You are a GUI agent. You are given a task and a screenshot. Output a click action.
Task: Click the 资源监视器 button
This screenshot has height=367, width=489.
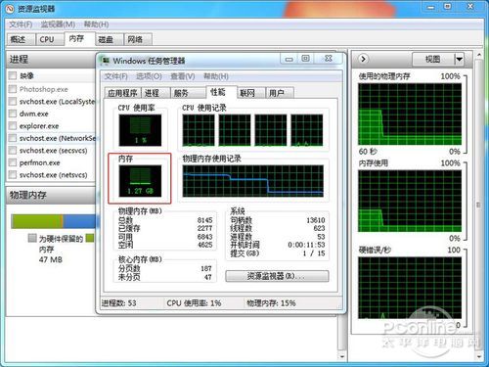pos(277,276)
